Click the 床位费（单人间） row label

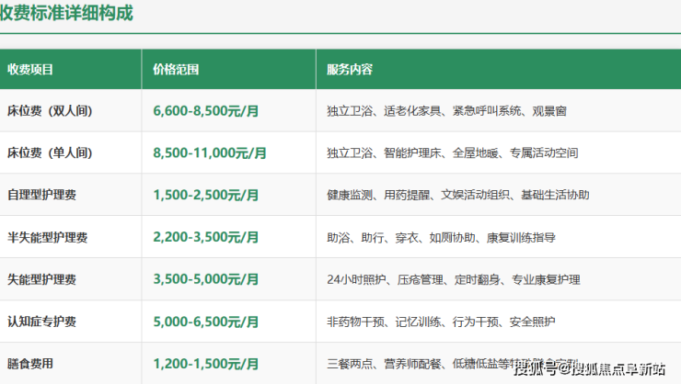50,153
